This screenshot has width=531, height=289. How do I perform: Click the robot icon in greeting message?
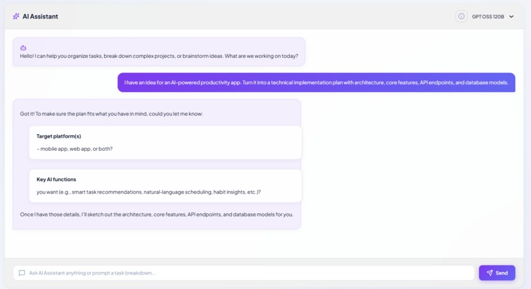[x=23, y=48]
